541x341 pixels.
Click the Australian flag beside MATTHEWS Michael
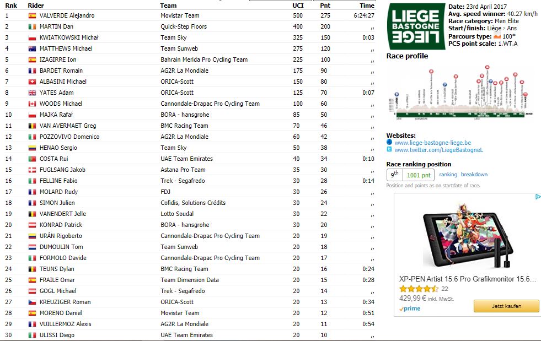pos(32,48)
